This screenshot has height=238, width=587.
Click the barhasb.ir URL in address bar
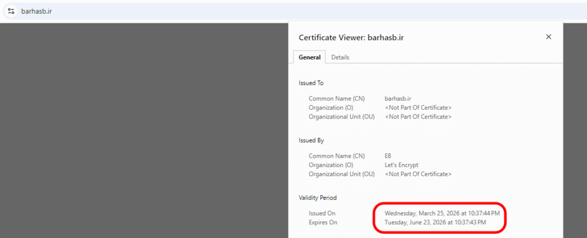37,11
